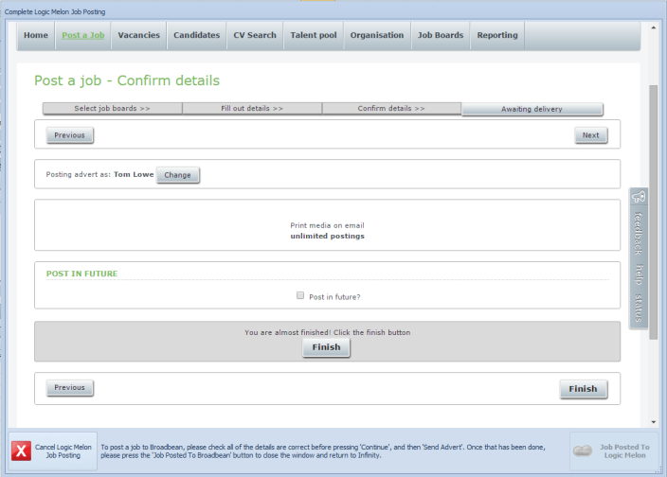The height and width of the screenshot is (477, 667).
Task: Open the Organisation menu
Action: click(377, 35)
